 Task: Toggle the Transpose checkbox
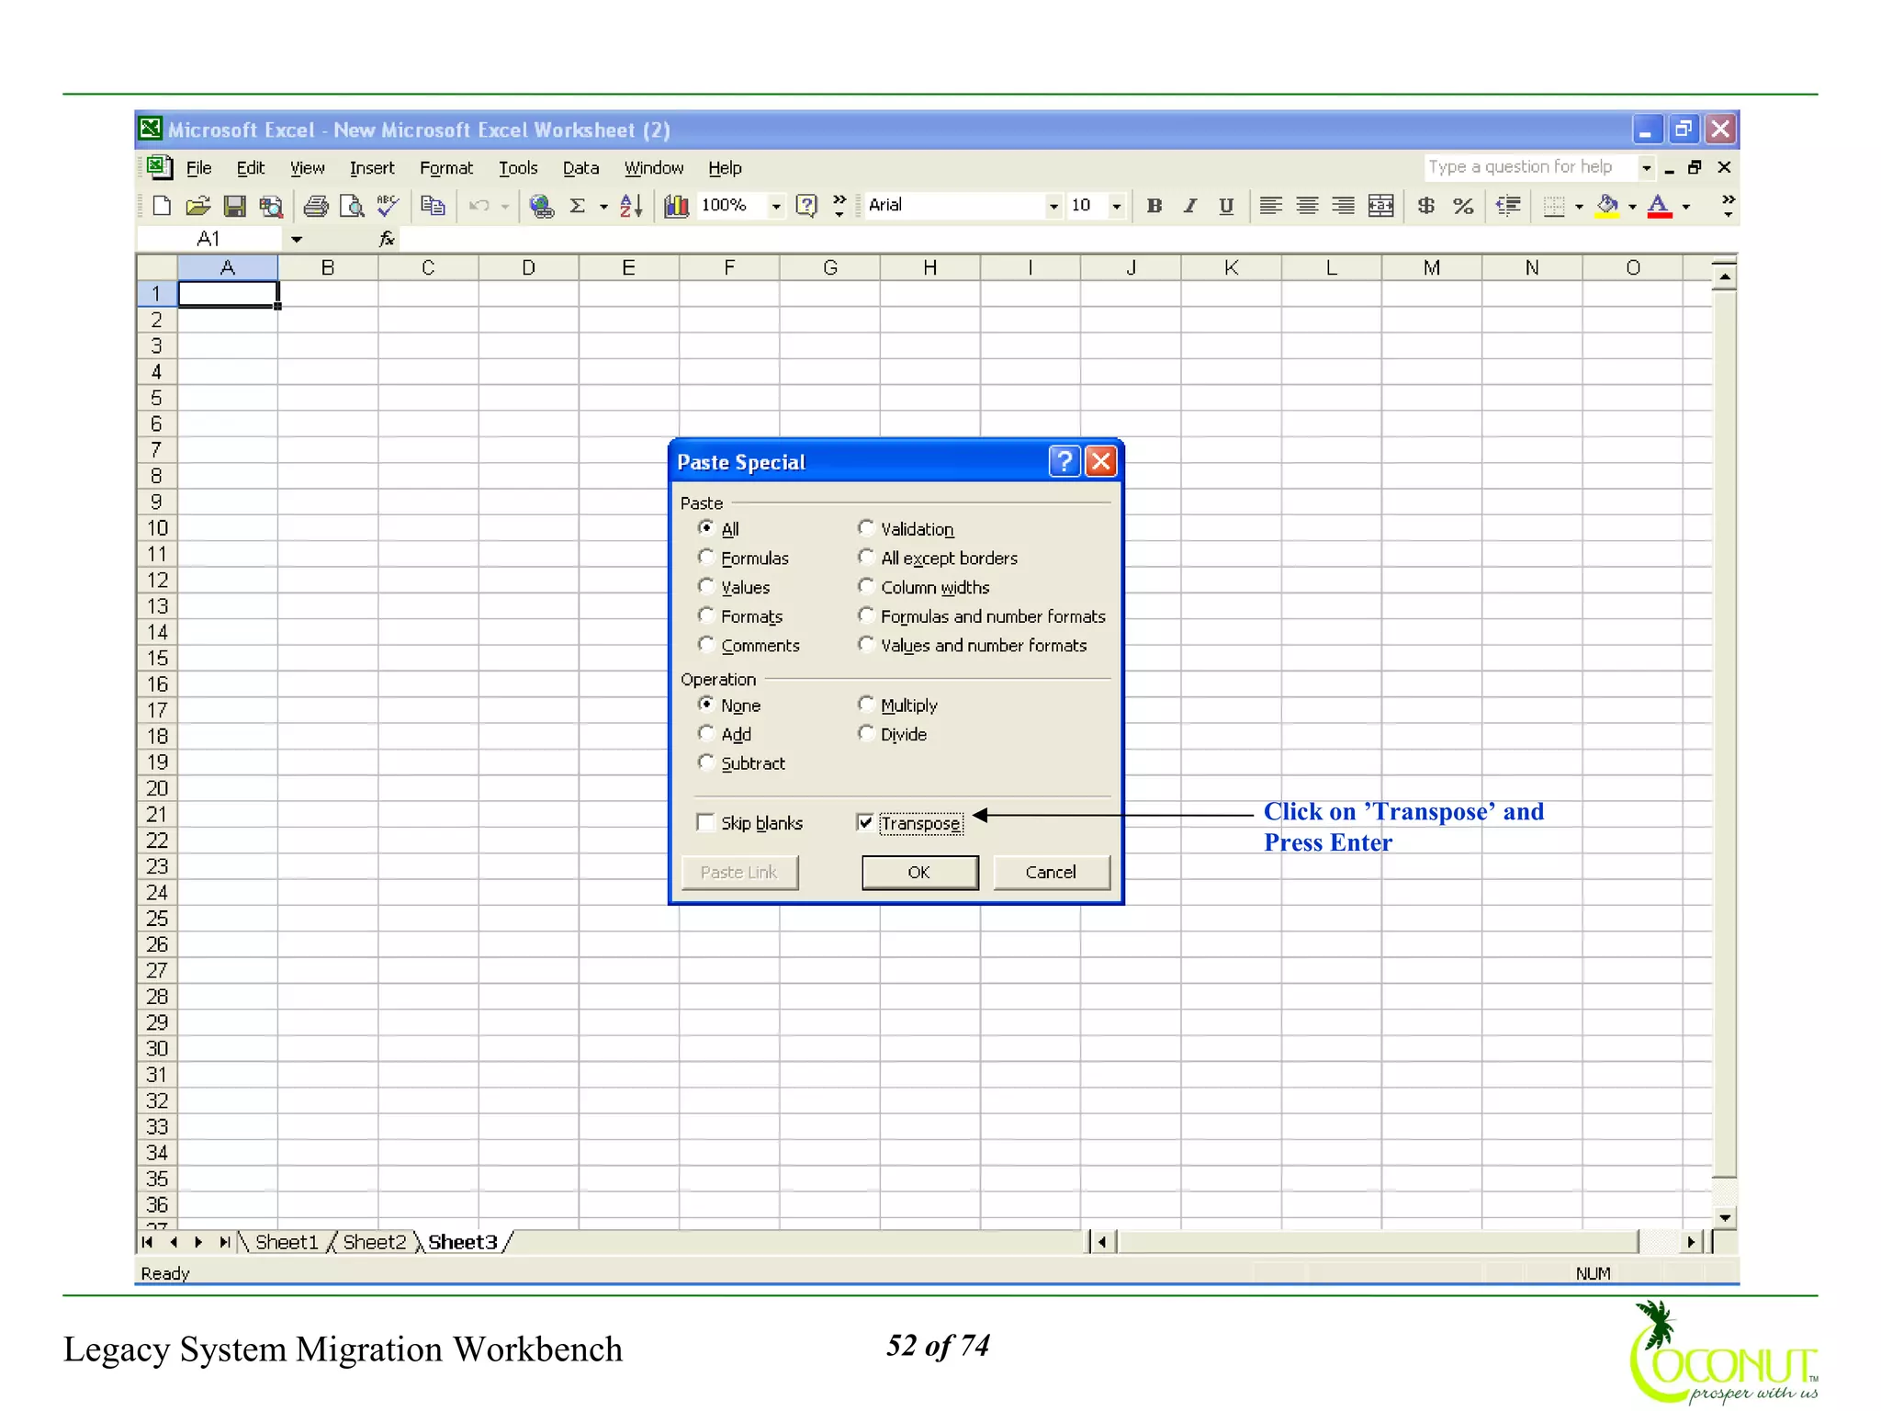[x=864, y=822]
